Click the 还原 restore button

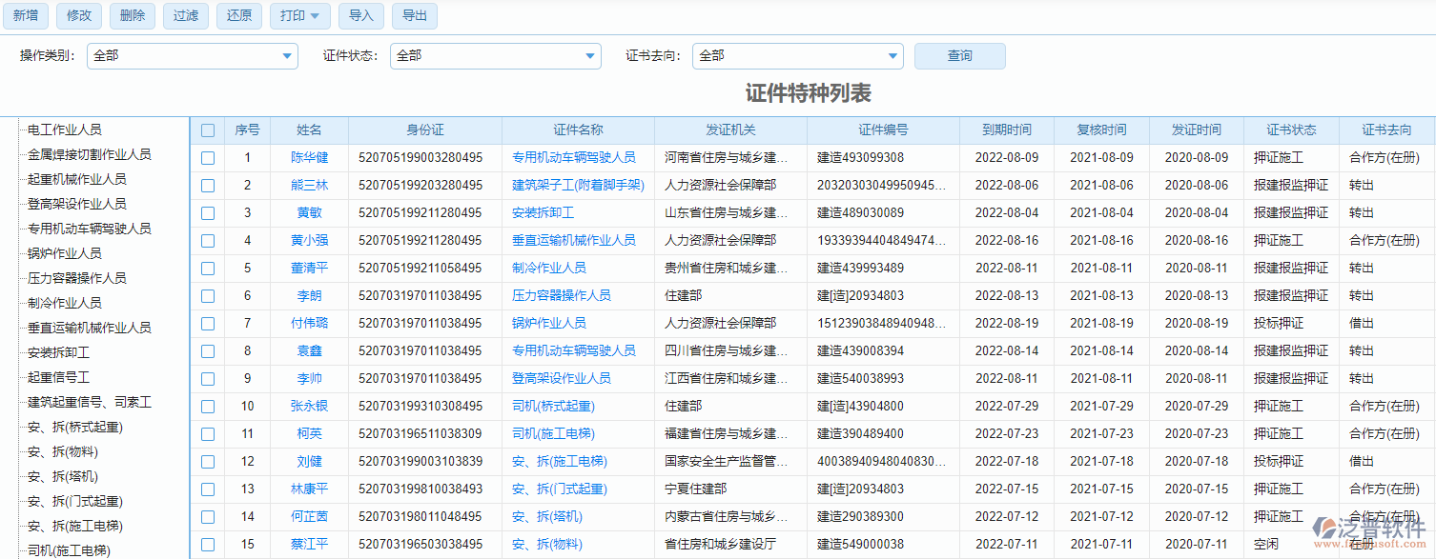(x=238, y=15)
